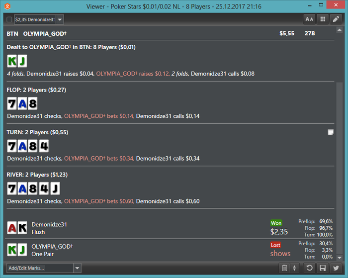348x278 pixels.
Task: Click the '4 folds' preflop text
Action: click(x=15, y=74)
